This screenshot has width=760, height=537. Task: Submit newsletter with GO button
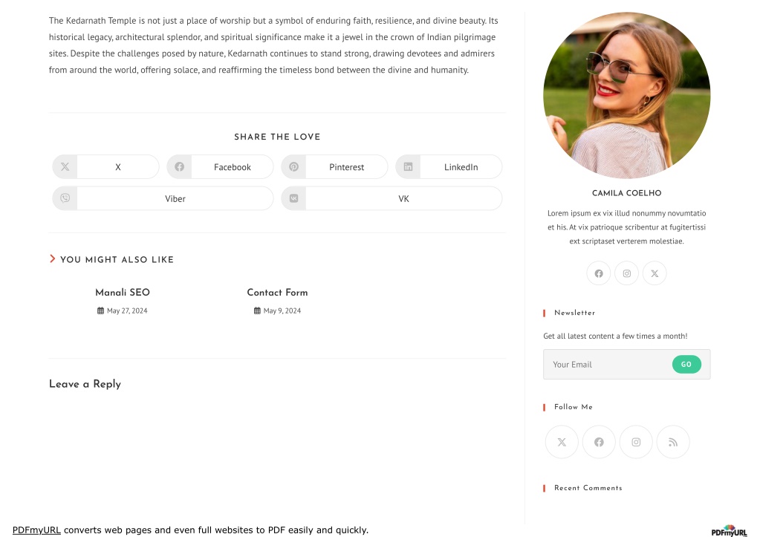pos(686,365)
